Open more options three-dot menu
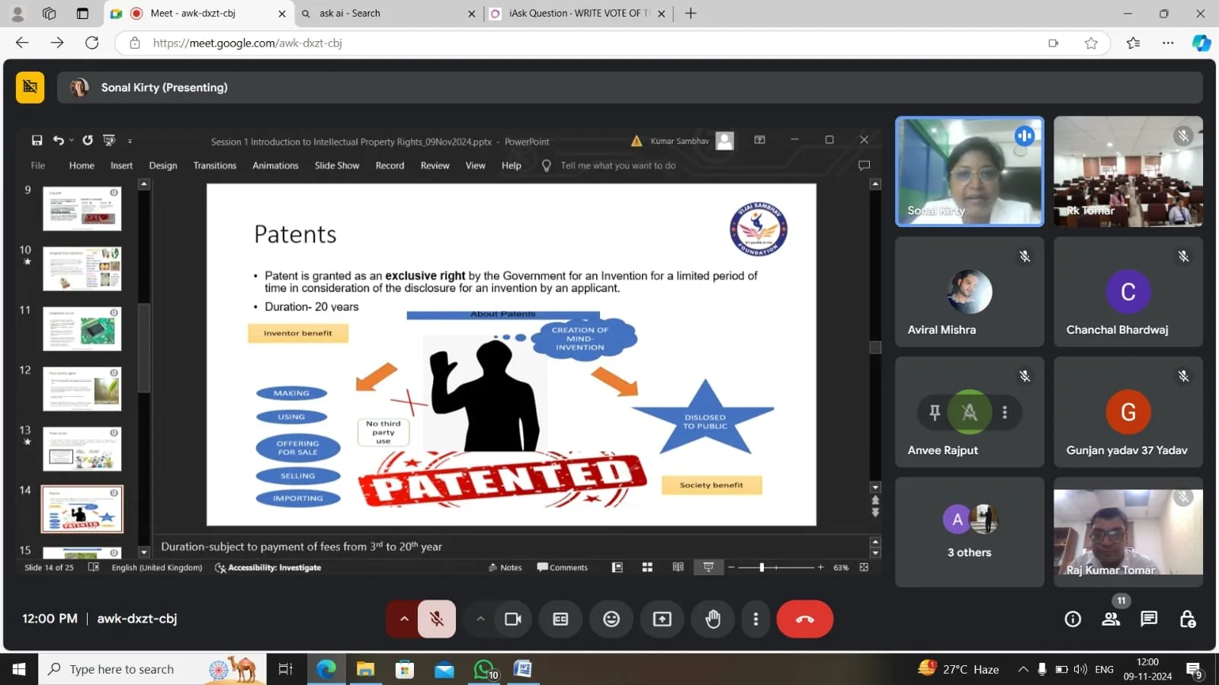 coord(755,619)
